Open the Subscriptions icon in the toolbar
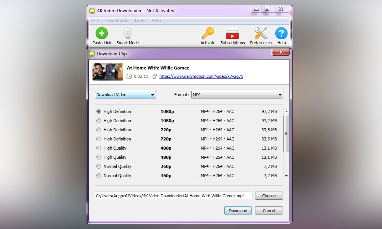Viewport: 382px width, 229px height. [x=232, y=34]
